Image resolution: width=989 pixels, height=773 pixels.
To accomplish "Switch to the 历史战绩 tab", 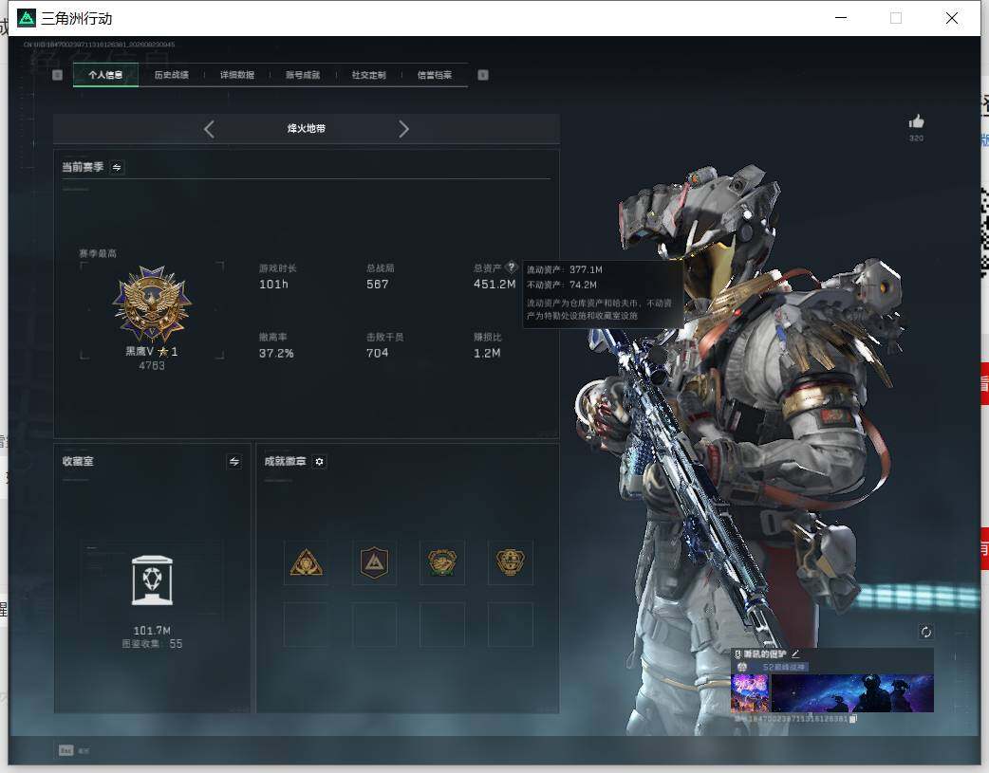I will (172, 75).
